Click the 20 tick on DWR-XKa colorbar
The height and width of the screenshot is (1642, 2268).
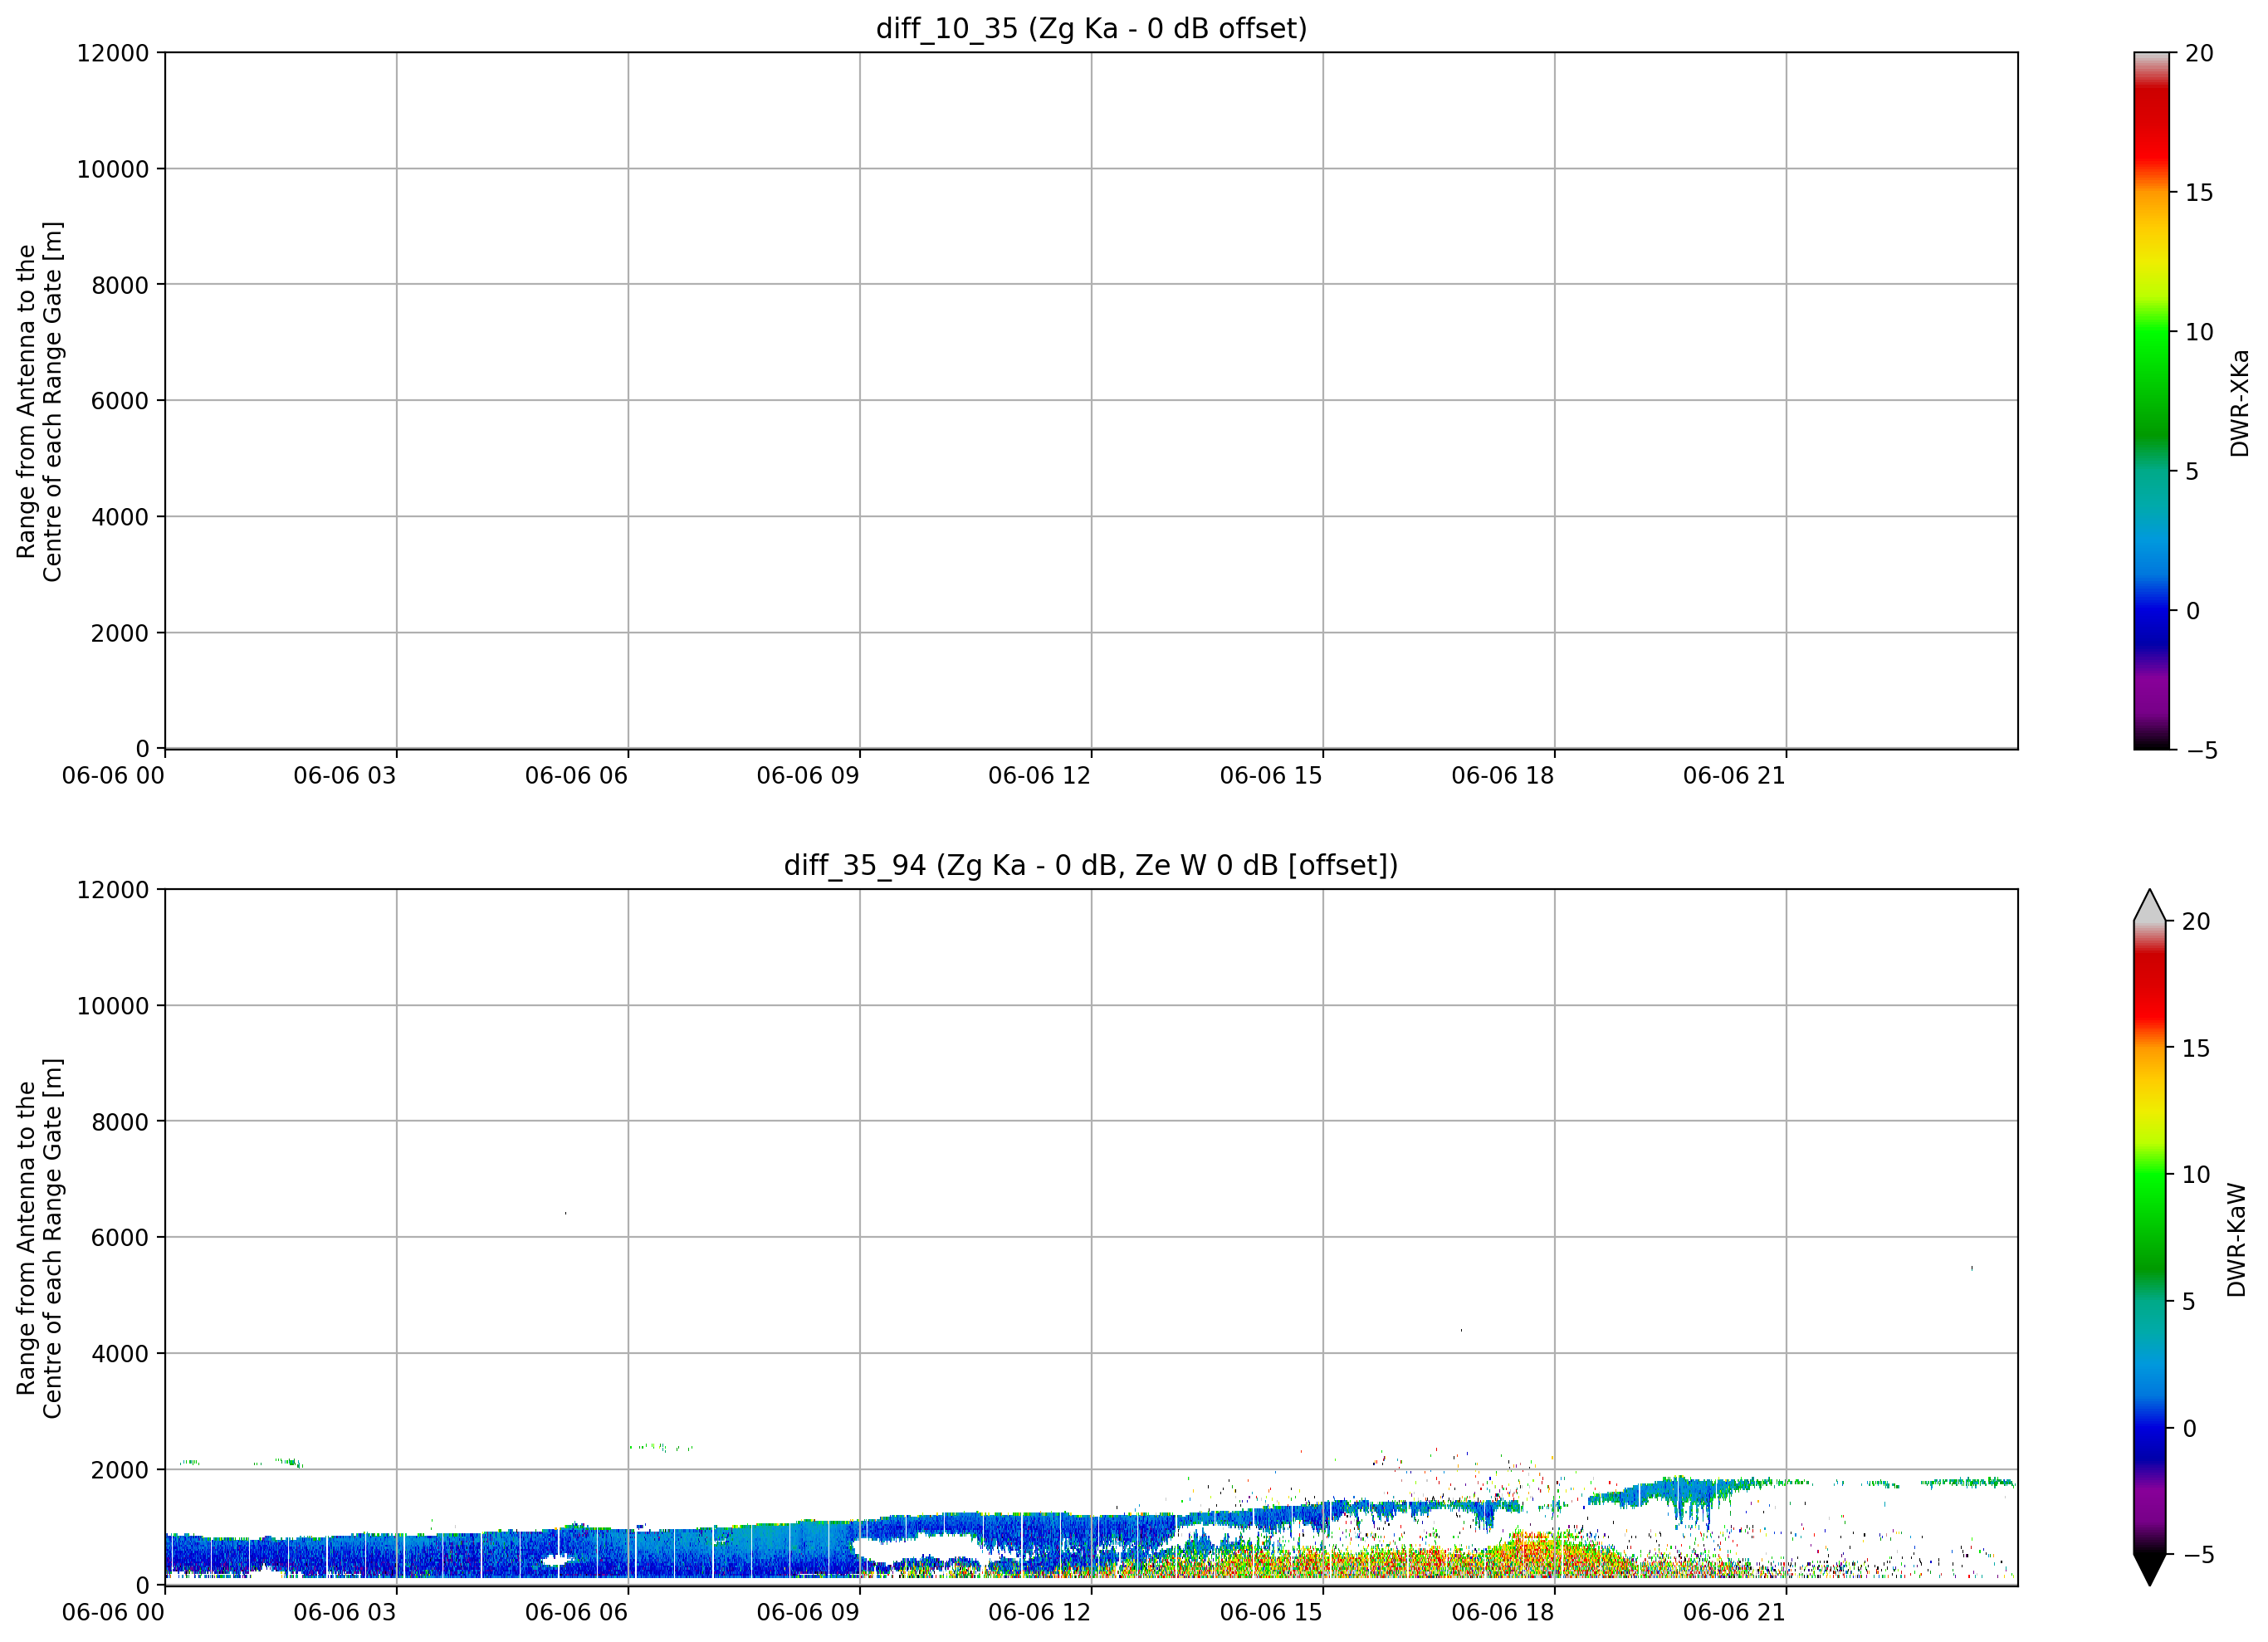tap(2199, 53)
